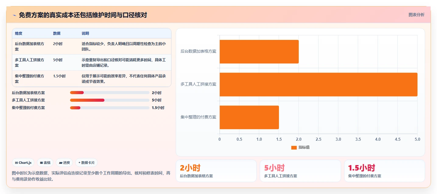Image resolution: width=437 pixels, height=194 pixels.
Task: Click progress bar for 后台数据加表格方案
Action: coord(110,93)
